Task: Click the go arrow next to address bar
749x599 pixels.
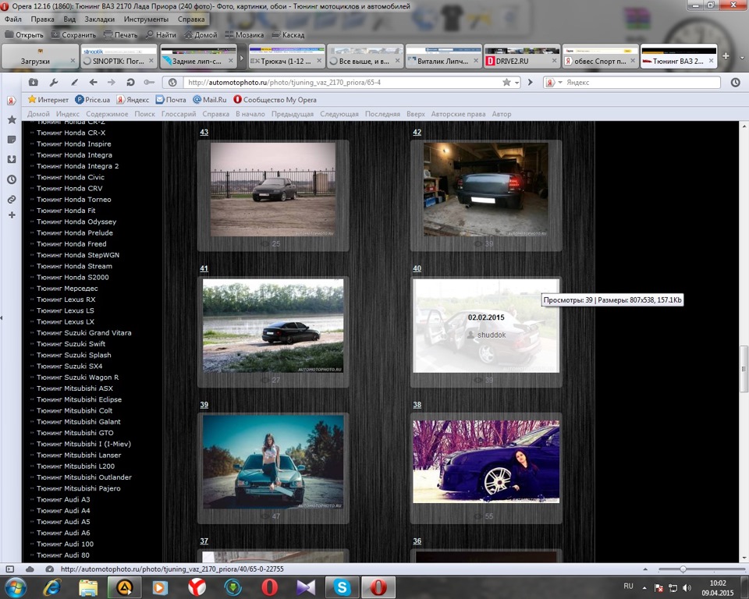Action: point(531,82)
